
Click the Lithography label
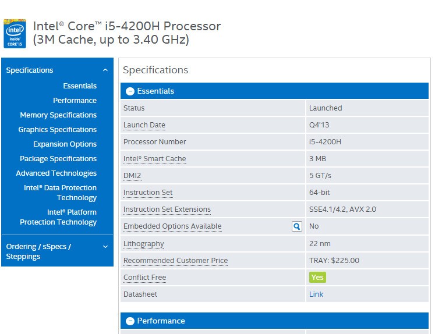click(x=144, y=244)
